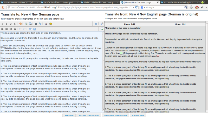Expand the URL history dropdown arrow
Screen dimensions: 208x118
[x=133, y=7]
